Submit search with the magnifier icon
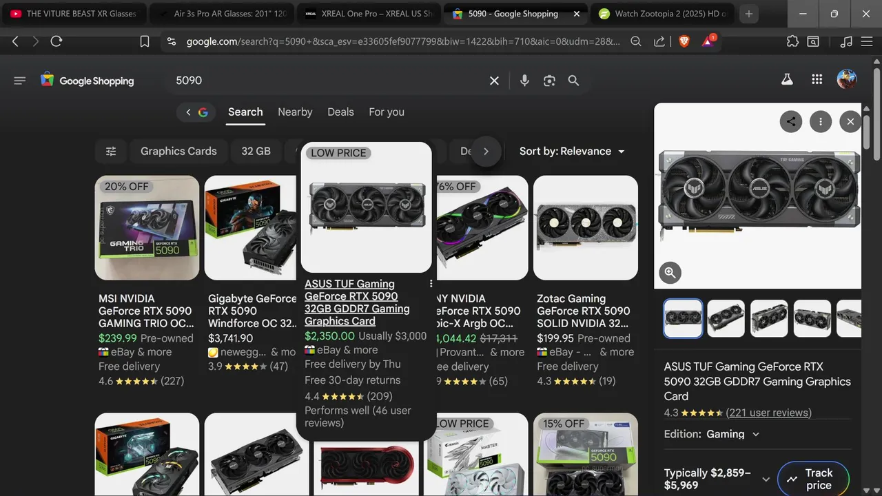 573,81
